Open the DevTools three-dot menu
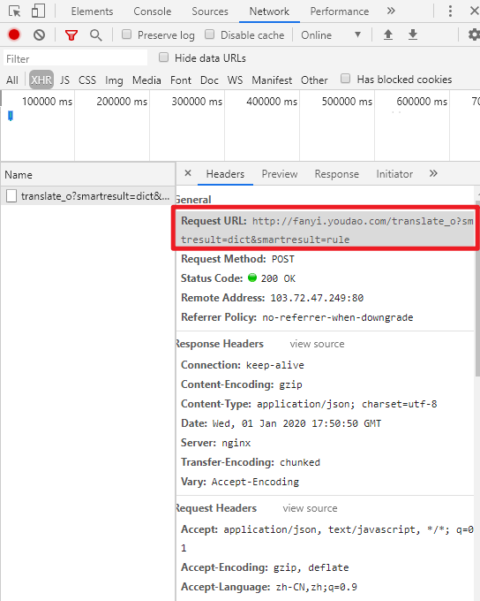This screenshot has height=601, width=480. 450,11
